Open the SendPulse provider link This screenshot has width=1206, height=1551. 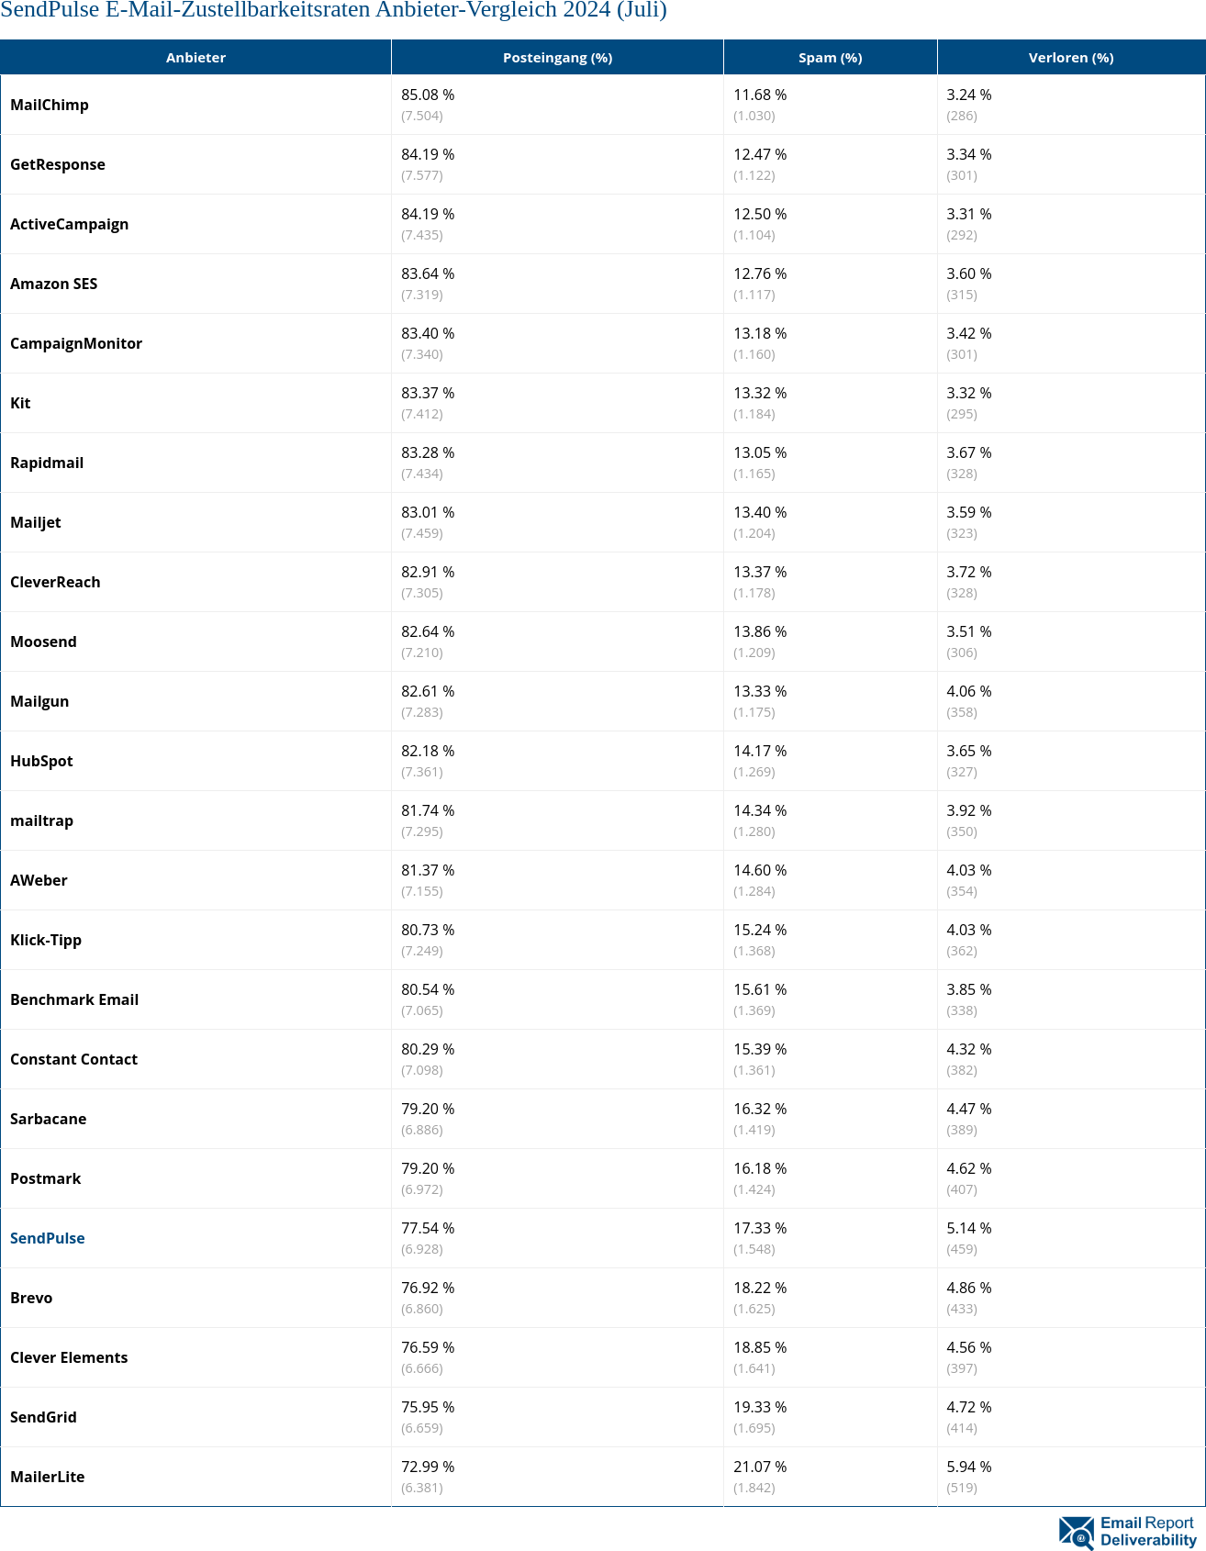pyautogui.click(x=48, y=1238)
